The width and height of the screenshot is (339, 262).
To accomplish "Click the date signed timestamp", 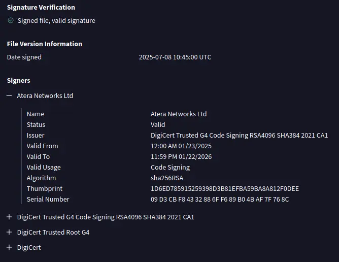I will pos(175,57).
